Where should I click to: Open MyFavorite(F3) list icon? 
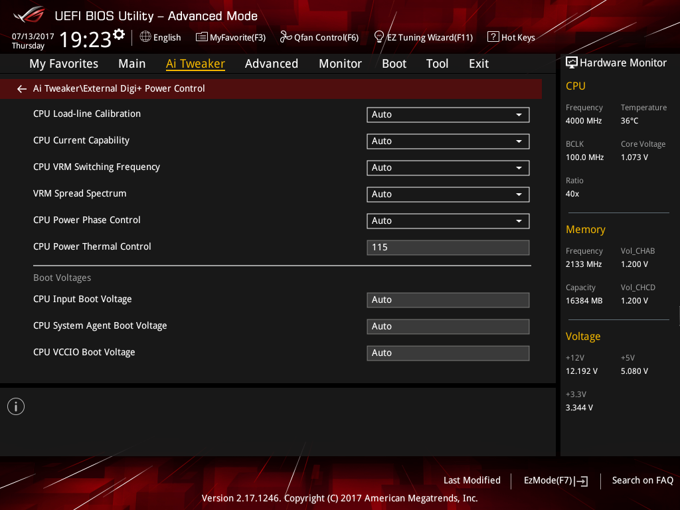point(202,37)
